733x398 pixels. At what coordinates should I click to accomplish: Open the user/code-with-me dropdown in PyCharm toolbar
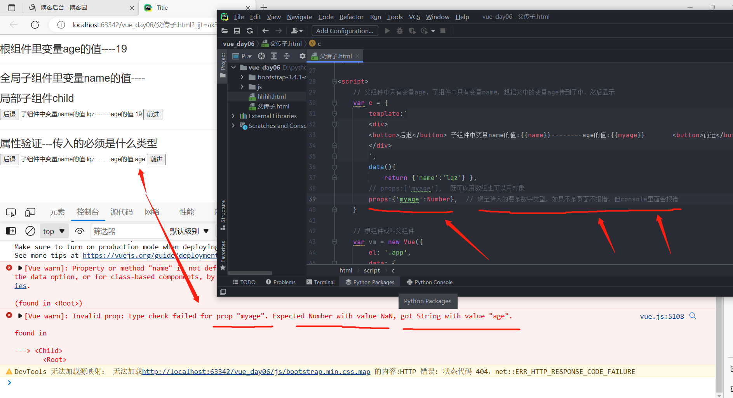(296, 31)
